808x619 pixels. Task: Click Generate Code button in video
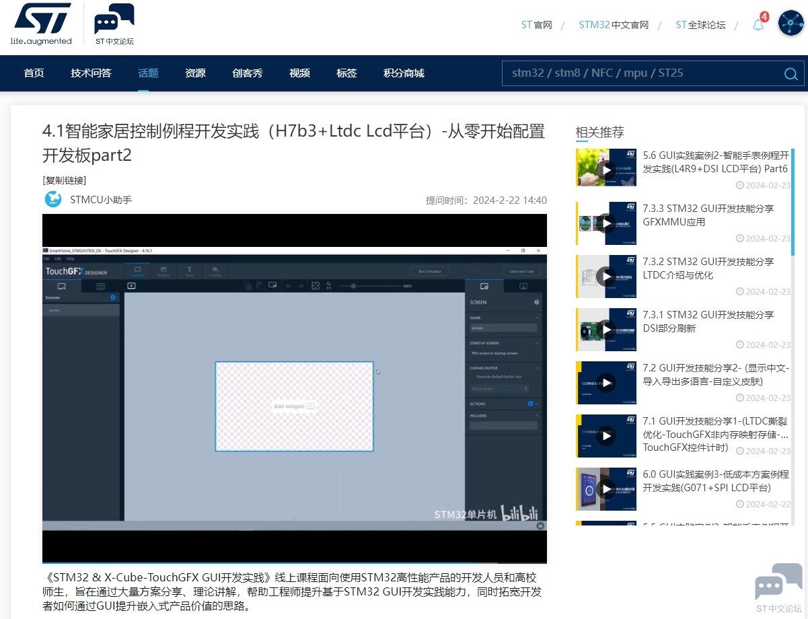pyautogui.click(x=522, y=271)
